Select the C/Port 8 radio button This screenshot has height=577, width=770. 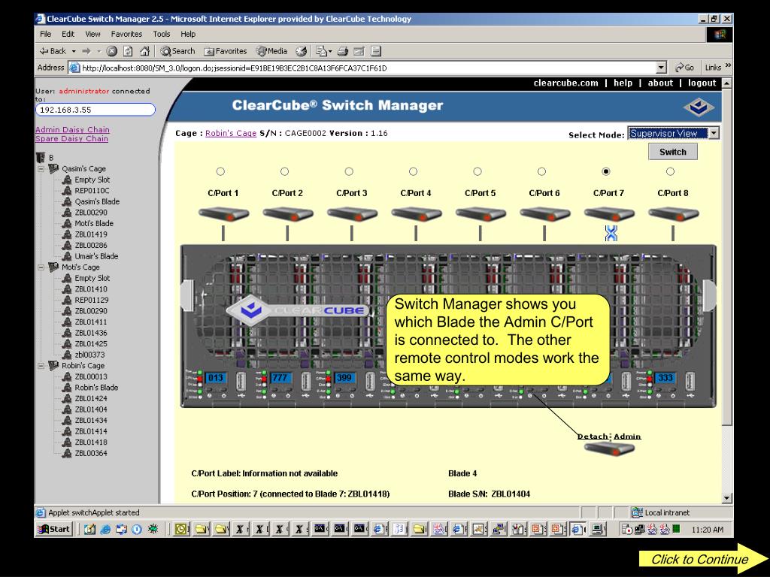point(671,171)
